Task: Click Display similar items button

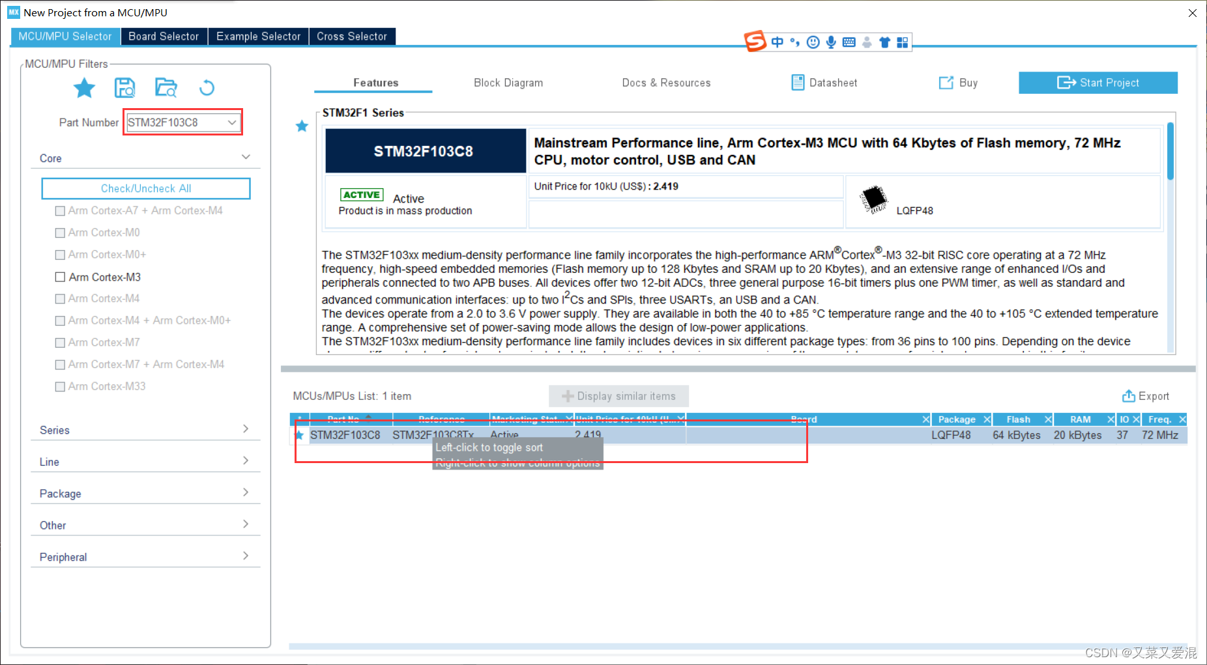Action: [x=619, y=396]
